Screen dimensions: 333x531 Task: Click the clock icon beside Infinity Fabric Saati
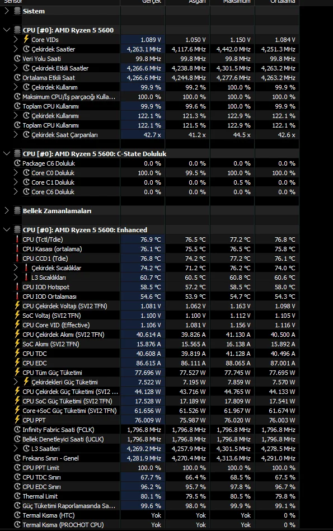17,429
